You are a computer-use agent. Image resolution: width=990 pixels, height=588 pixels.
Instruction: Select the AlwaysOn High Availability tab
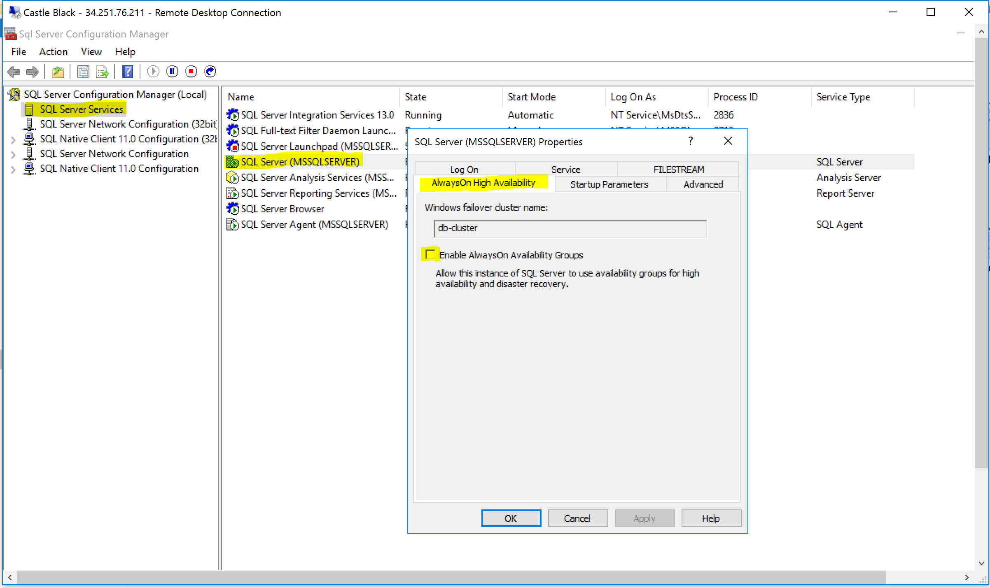[483, 183]
